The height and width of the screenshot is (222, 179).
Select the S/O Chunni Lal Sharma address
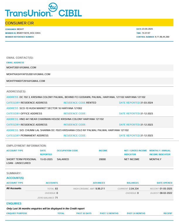74,130
